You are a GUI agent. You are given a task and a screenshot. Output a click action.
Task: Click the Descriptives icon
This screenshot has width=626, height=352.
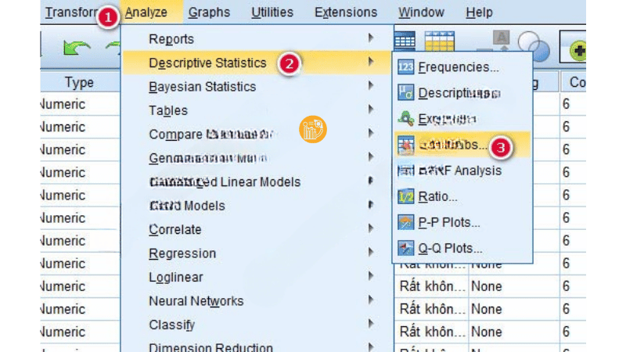point(405,93)
